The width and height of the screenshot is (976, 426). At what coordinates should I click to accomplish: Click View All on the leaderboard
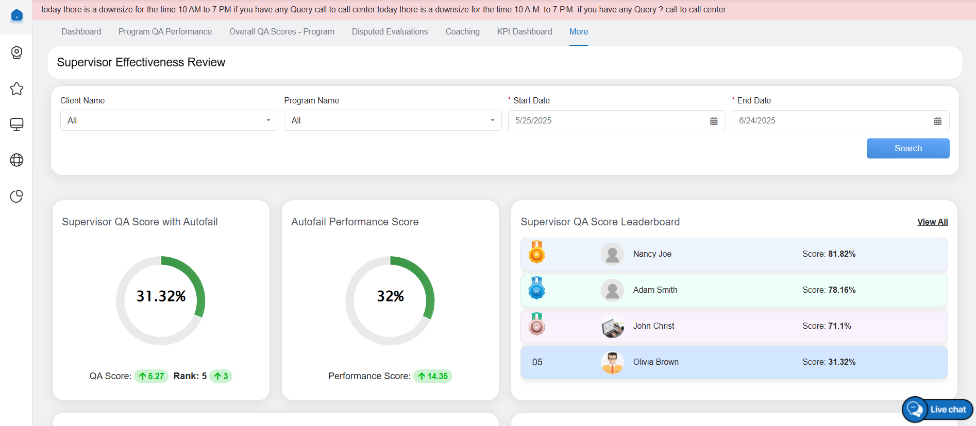click(932, 222)
